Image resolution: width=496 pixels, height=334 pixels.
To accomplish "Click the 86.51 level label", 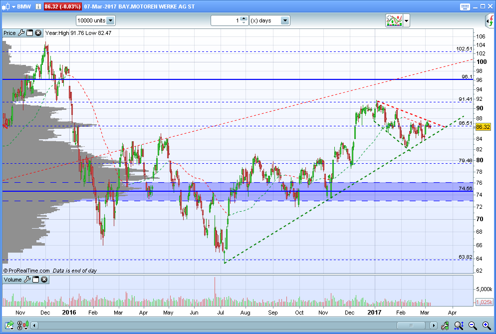I will point(466,123).
